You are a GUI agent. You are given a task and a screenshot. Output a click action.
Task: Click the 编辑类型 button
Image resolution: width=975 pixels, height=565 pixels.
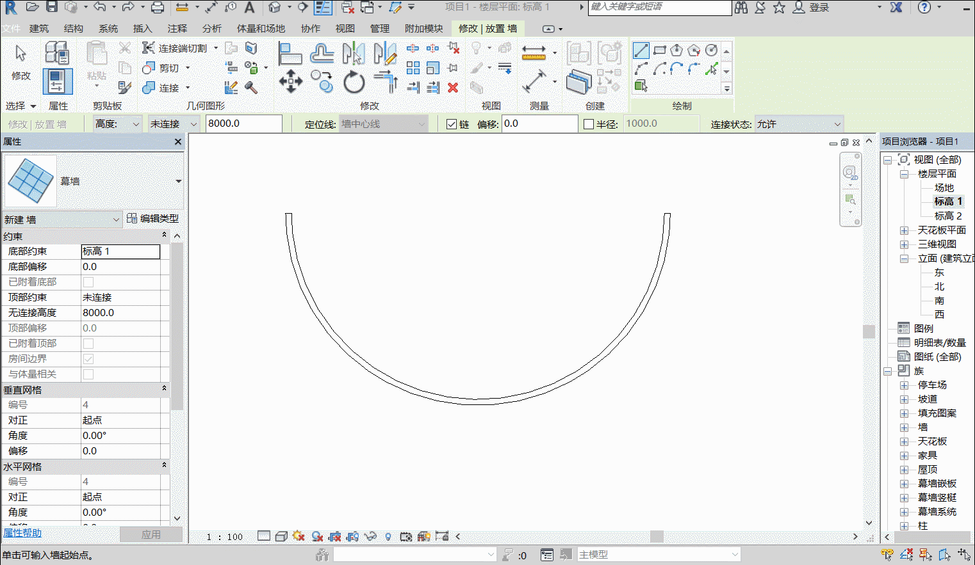[159, 219]
